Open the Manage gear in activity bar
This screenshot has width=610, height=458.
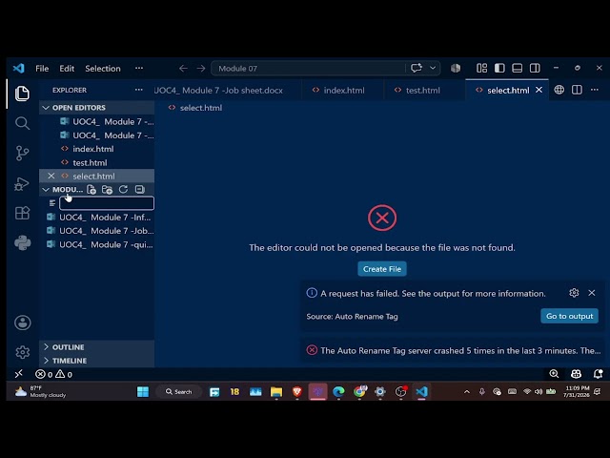[23, 352]
